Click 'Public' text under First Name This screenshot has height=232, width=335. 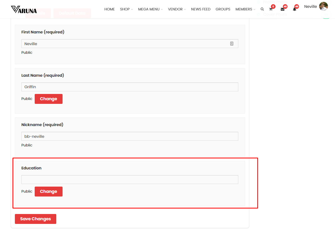(x=27, y=52)
